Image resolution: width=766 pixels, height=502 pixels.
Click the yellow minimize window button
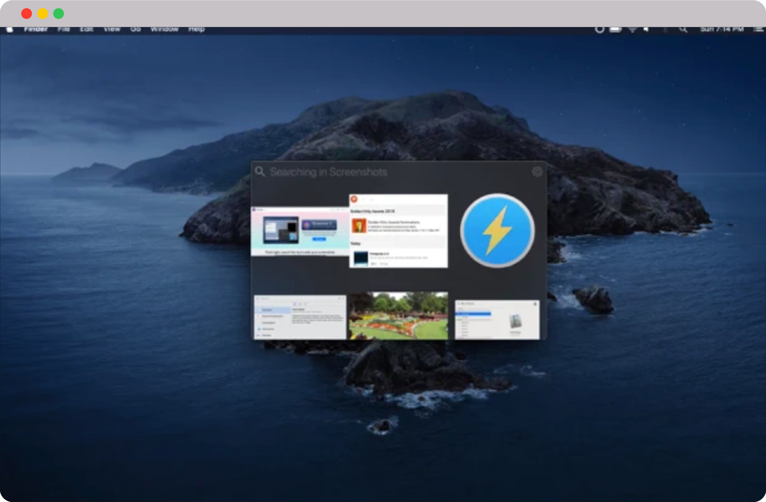coord(43,14)
